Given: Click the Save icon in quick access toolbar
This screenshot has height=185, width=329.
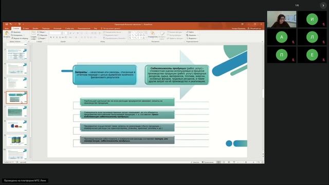Looking at the screenshot, I should pos(7,24).
